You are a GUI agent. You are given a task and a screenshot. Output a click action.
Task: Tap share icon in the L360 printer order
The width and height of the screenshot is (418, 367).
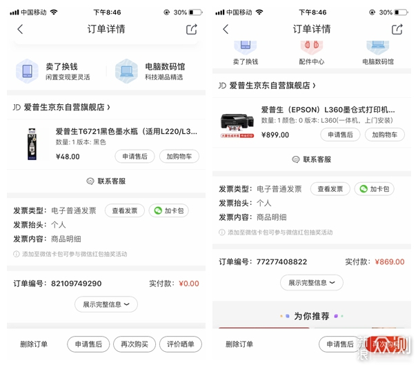click(x=397, y=29)
